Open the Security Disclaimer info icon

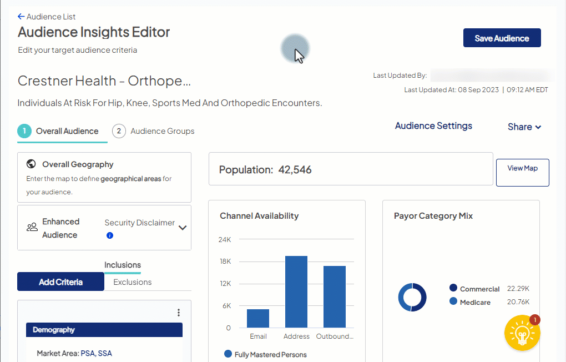click(x=110, y=235)
